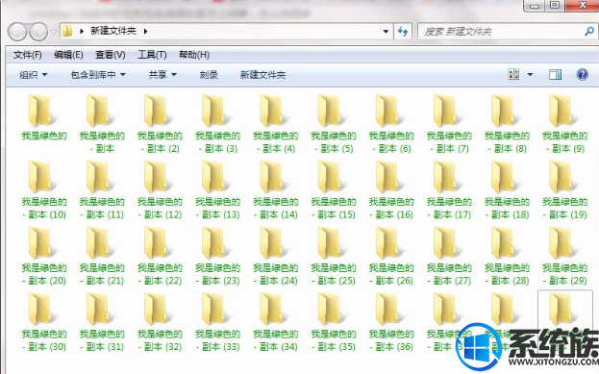Toggle the preview pane button
The width and height of the screenshot is (599, 374).
coord(555,74)
